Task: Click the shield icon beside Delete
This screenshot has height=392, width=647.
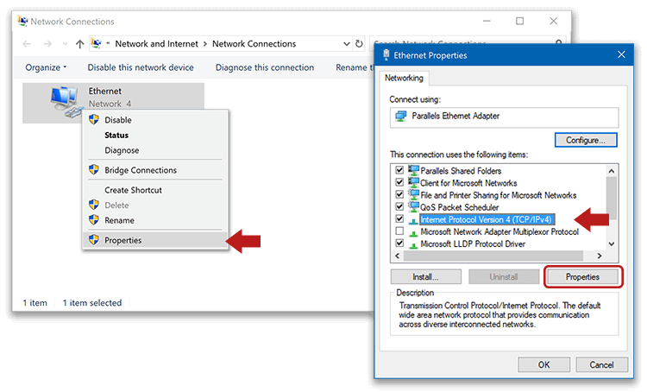Action: [94, 205]
